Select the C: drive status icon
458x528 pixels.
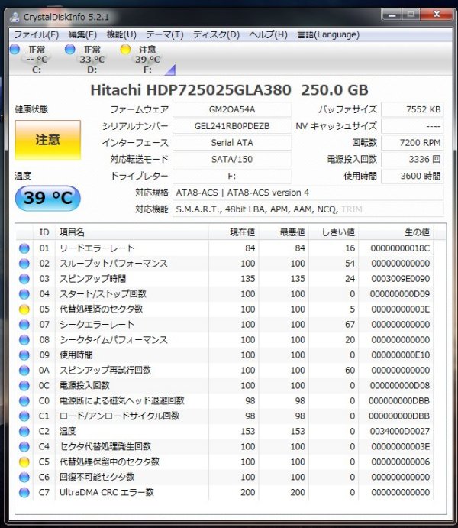coord(15,50)
